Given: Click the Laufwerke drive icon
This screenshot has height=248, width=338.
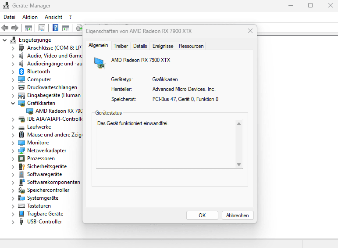Looking at the screenshot, I should pos(21,127).
